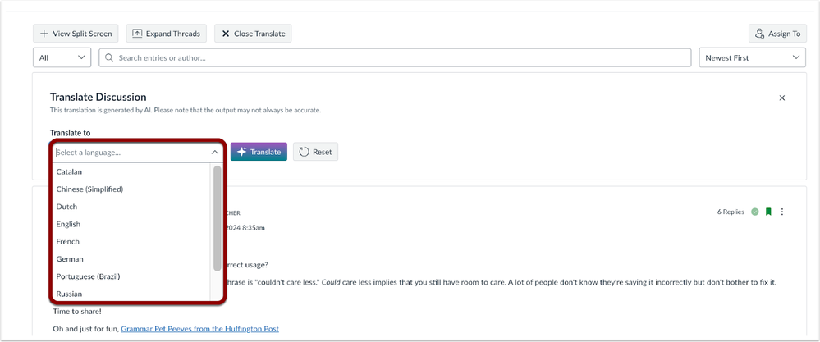Open the three-dot options menu on post

pos(782,212)
